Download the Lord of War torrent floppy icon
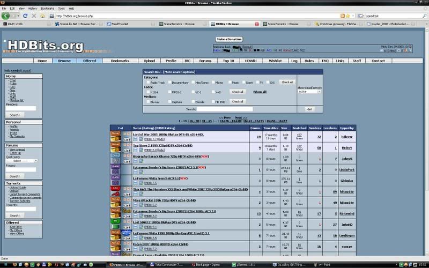The image size is (429, 268). pyautogui.click(x=135, y=139)
